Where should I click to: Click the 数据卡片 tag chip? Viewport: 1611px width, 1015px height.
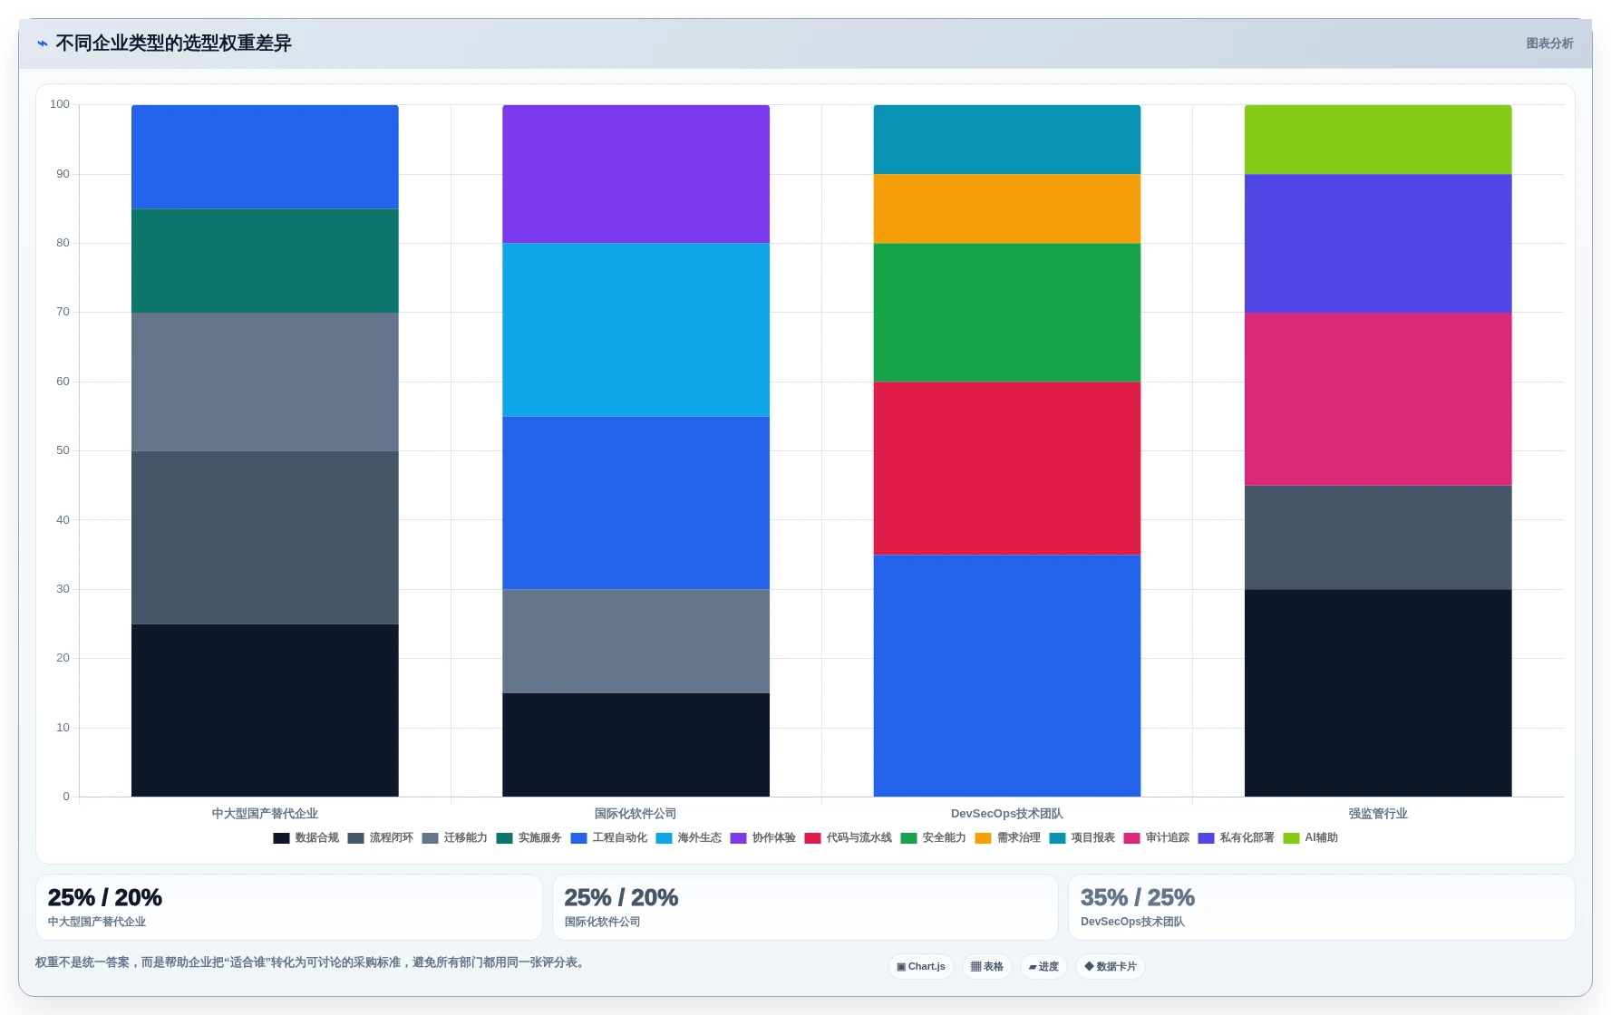coord(1111,966)
